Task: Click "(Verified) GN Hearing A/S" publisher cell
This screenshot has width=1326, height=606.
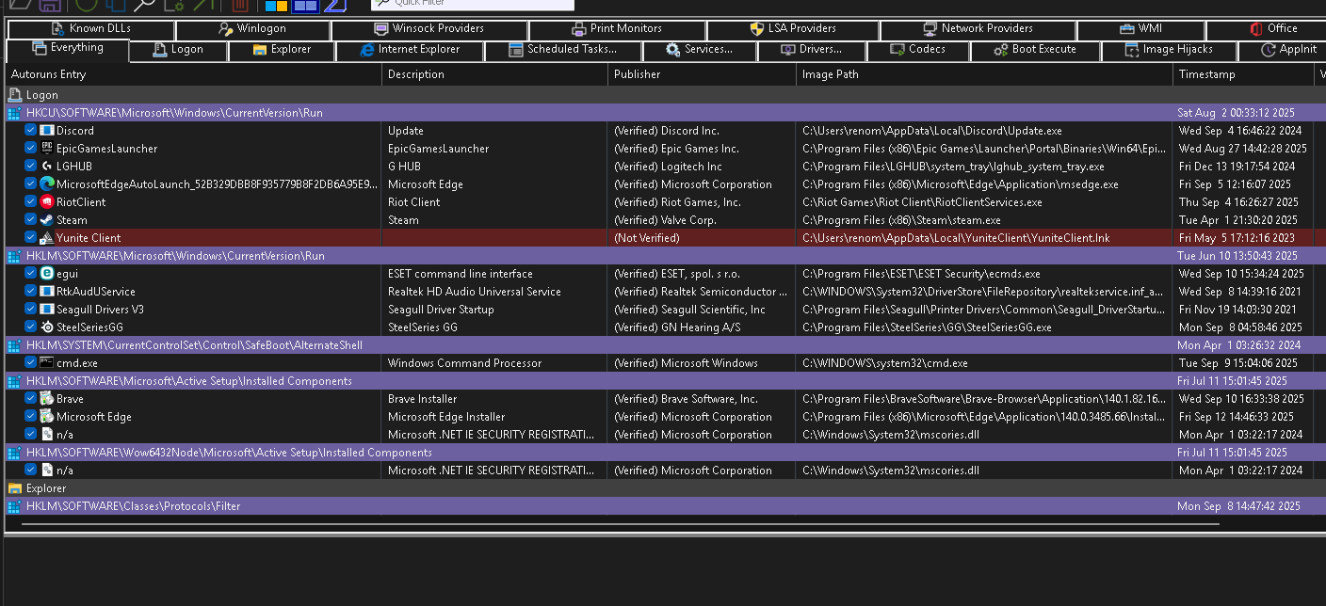Action: (x=677, y=327)
